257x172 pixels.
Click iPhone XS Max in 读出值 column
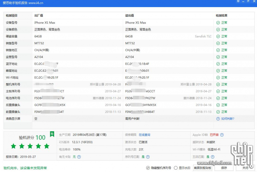pyautogui.click(x=135, y=23)
